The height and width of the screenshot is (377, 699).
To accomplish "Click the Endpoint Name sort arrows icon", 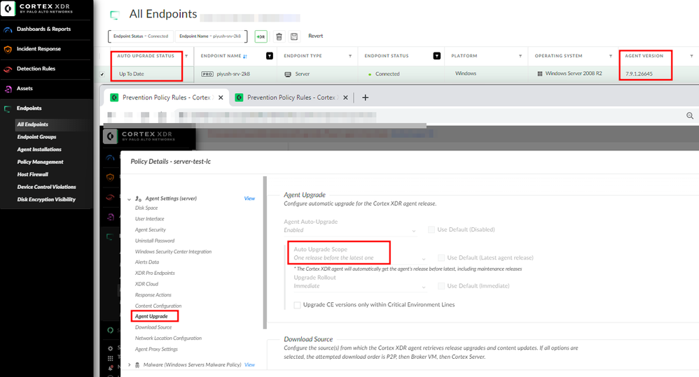I will (245, 56).
